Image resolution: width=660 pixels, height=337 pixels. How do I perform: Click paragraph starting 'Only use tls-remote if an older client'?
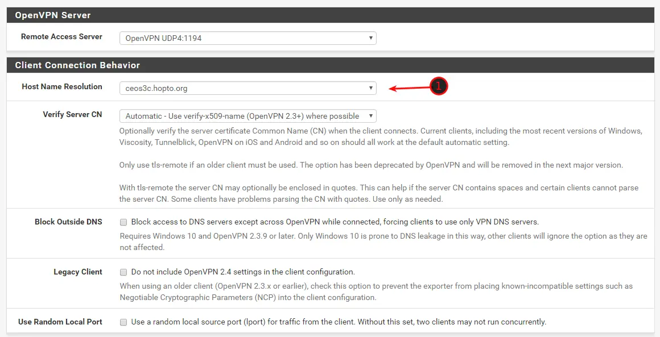tap(371, 165)
